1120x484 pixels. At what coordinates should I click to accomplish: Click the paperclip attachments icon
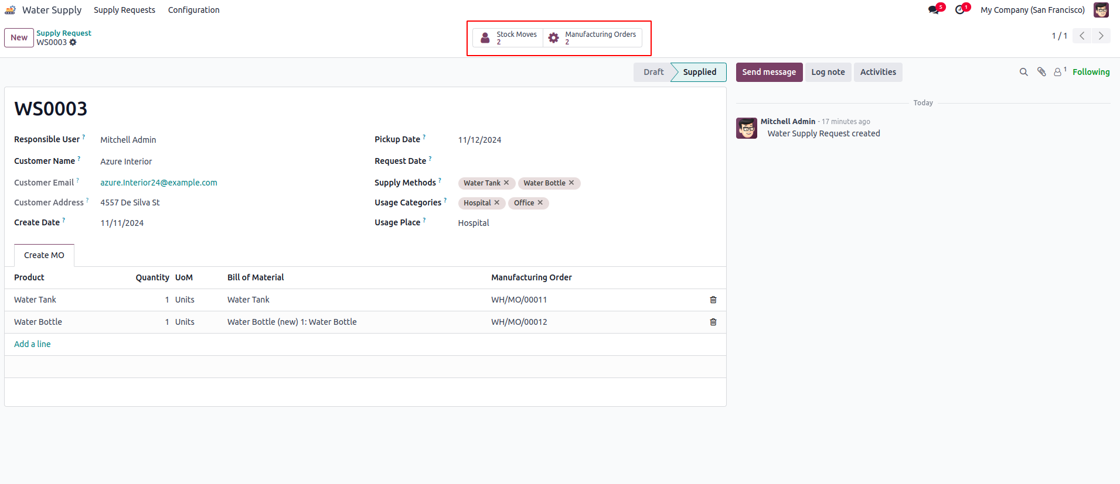(1041, 72)
